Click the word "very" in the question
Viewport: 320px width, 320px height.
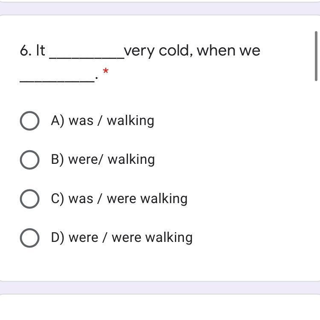coord(140,51)
